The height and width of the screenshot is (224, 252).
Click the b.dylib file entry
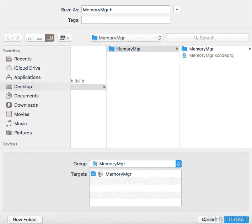pyautogui.click(x=77, y=81)
